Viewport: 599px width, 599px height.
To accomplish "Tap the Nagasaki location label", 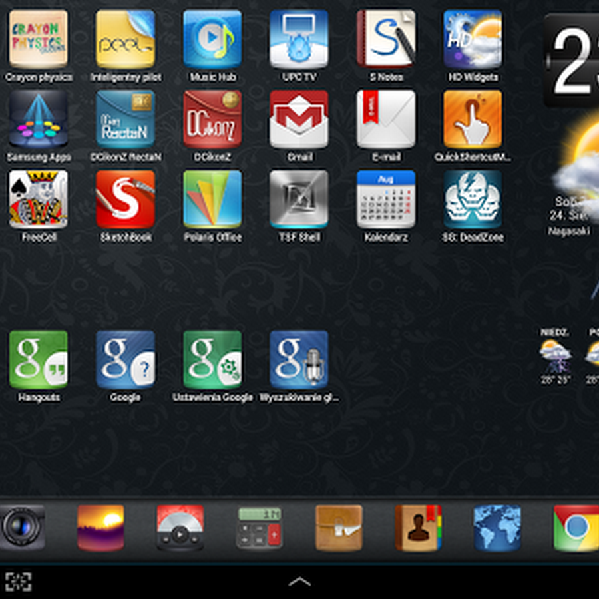I will tap(569, 231).
